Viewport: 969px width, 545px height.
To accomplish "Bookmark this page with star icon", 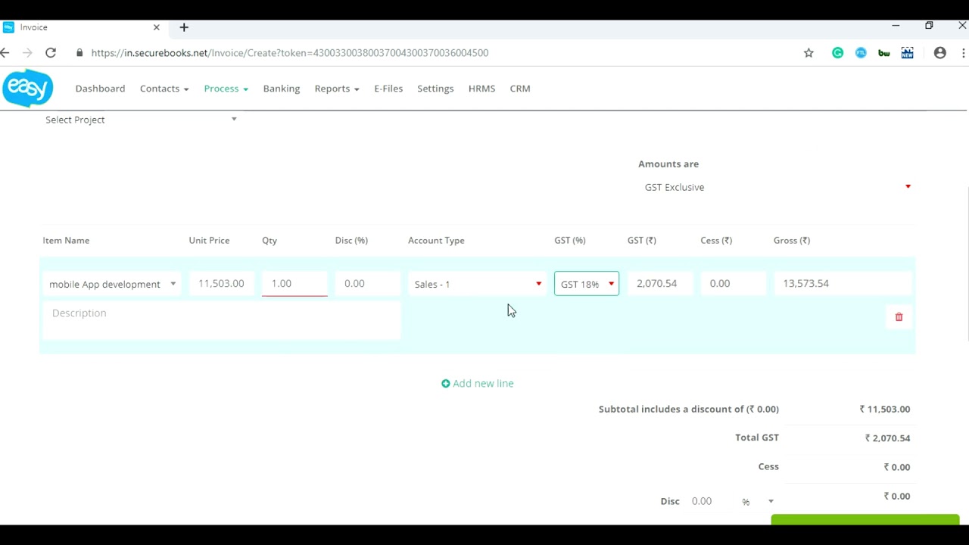I will tap(809, 53).
